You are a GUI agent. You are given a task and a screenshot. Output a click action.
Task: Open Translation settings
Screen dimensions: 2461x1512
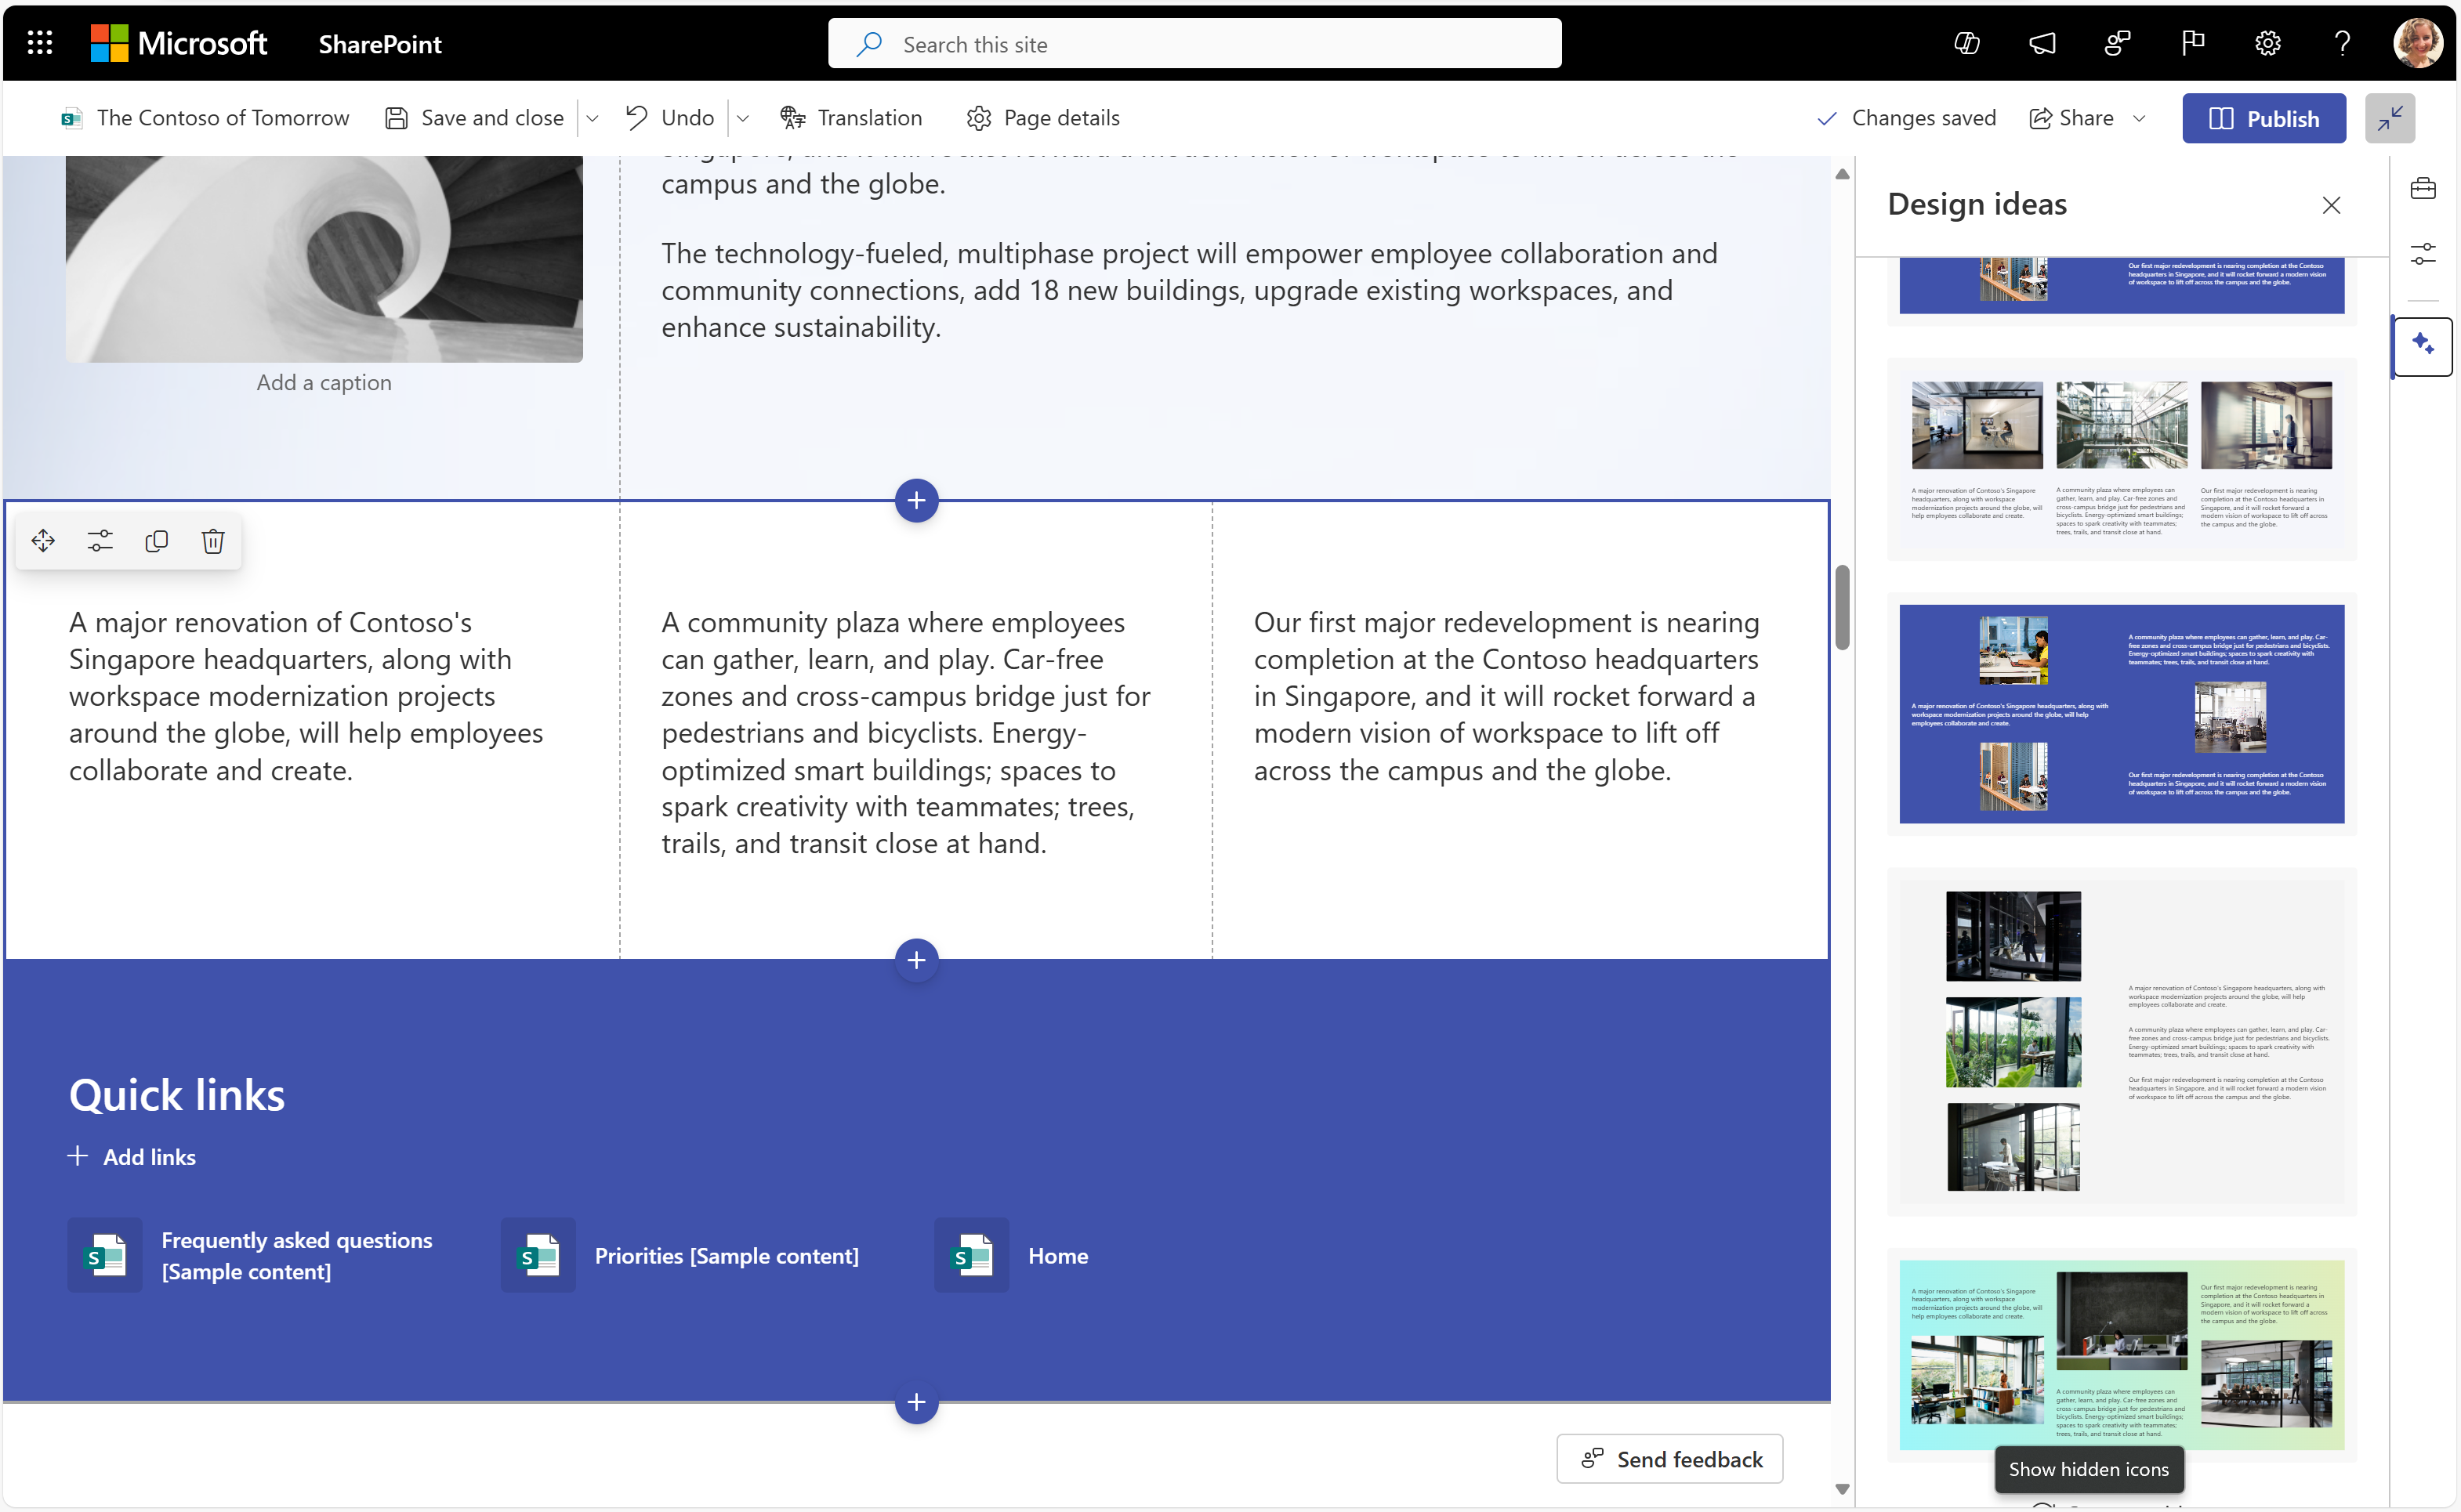pyautogui.click(x=851, y=118)
